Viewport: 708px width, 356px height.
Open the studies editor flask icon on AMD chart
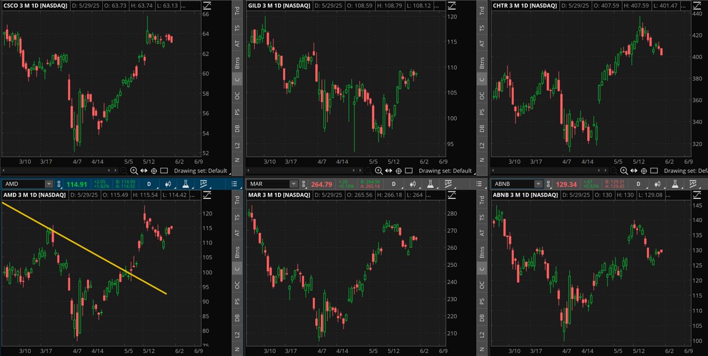point(185,184)
